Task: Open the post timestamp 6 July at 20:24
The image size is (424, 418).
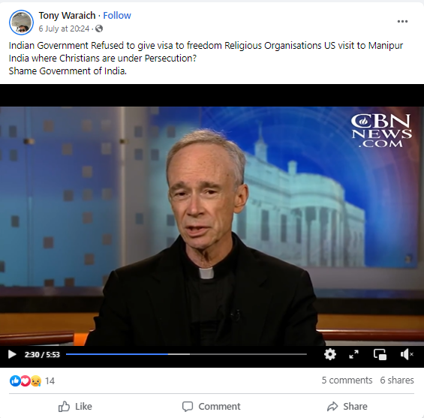Action: tap(64, 29)
